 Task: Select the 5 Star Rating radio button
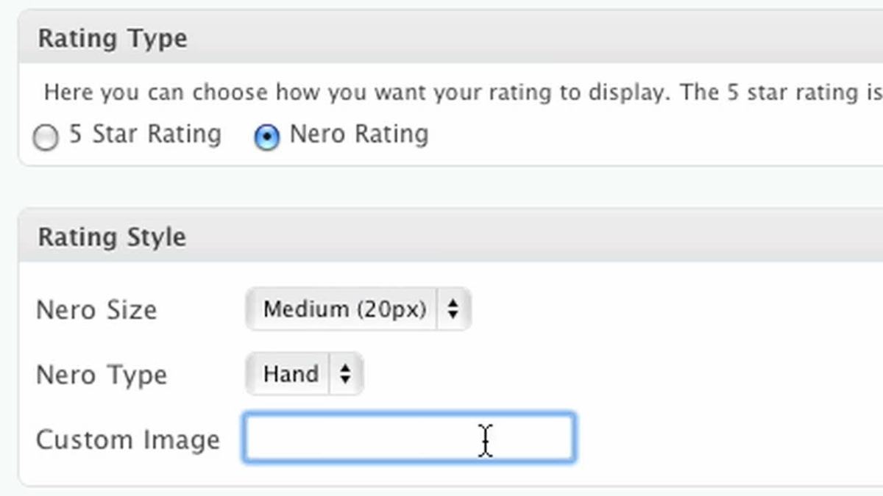[46, 137]
